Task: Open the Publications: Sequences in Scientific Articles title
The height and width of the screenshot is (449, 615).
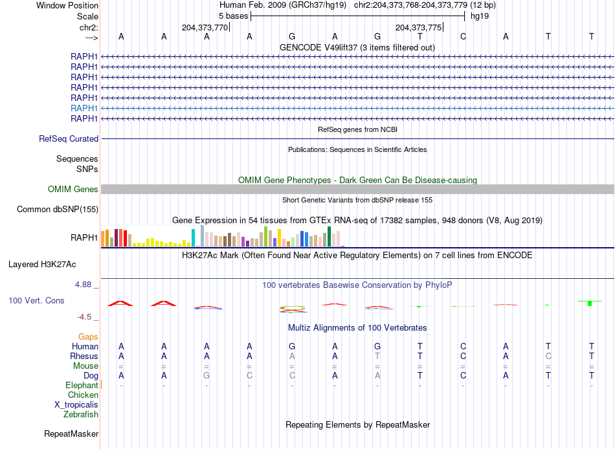Action: click(357, 149)
